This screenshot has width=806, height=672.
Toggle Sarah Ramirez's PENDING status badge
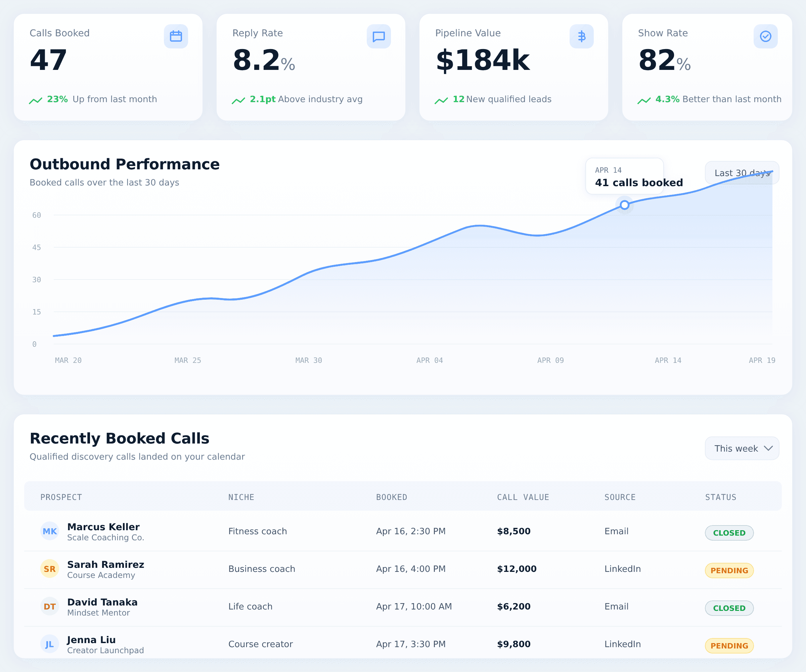pos(729,570)
